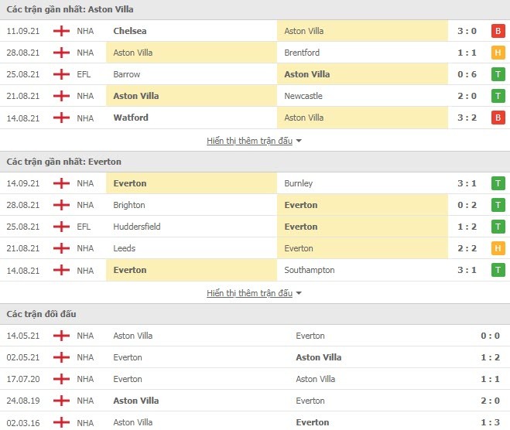This screenshot has height=430, width=510.
Task: Click green T badge for Barrow result
Action: (x=498, y=74)
